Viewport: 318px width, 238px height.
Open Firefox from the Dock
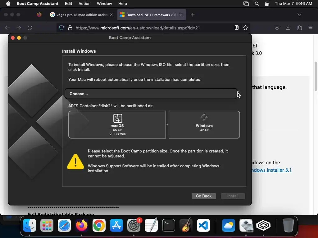pos(82,225)
